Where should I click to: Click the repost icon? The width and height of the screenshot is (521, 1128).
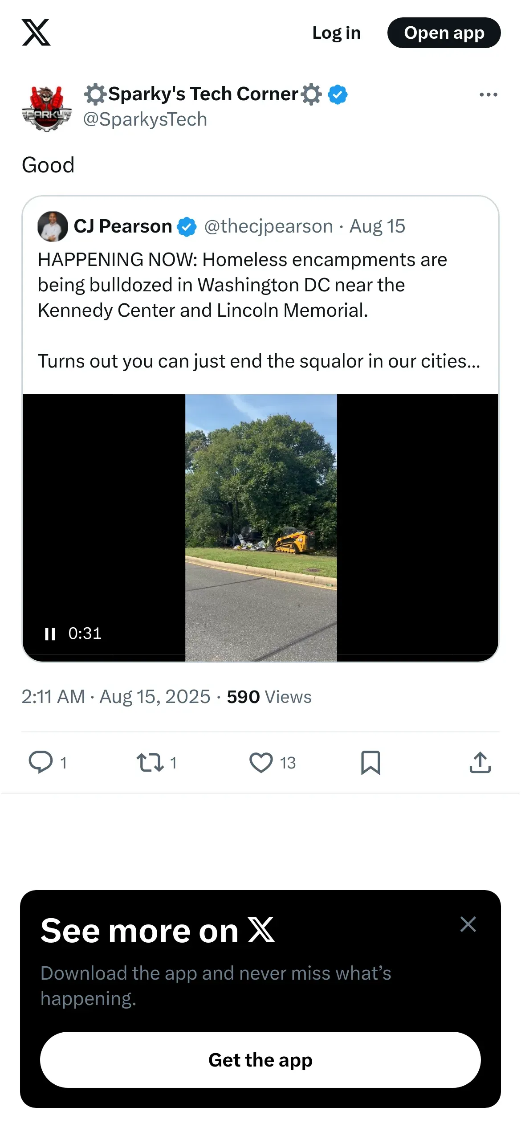pos(150,762)
